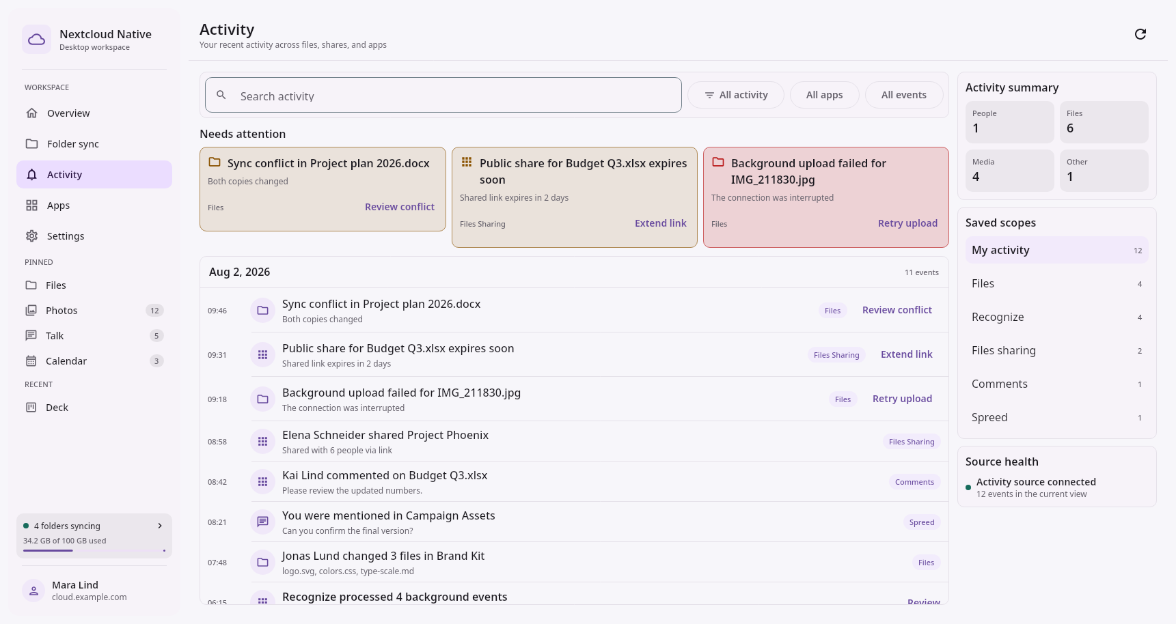Click the Mara Lind account name
Viewport: 1176px width, 624px height.
coord(75,585)
